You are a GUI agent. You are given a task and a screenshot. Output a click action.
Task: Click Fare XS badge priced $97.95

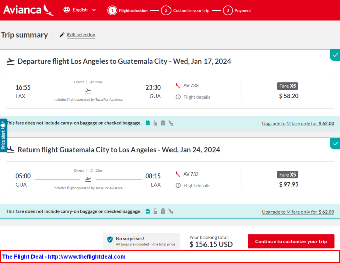pos(288,174)
